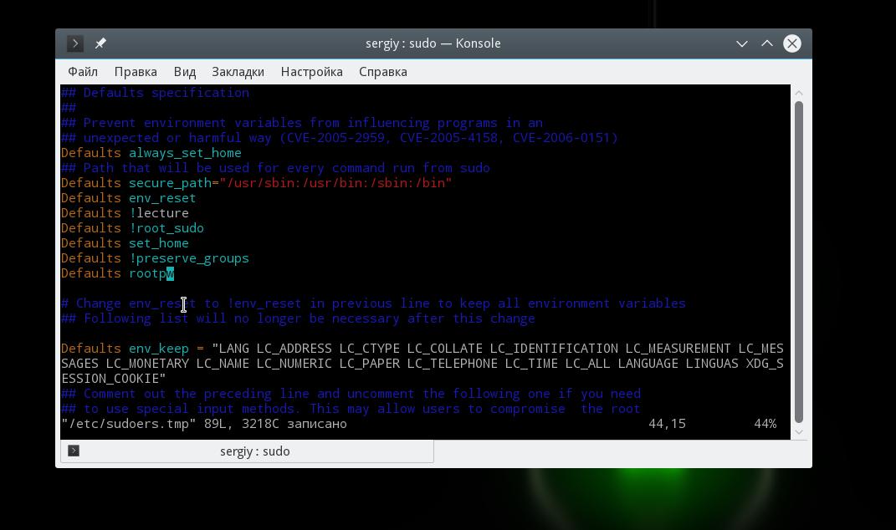
Task: Click the secure_path line in editor
Action: [x=257, y=183]
